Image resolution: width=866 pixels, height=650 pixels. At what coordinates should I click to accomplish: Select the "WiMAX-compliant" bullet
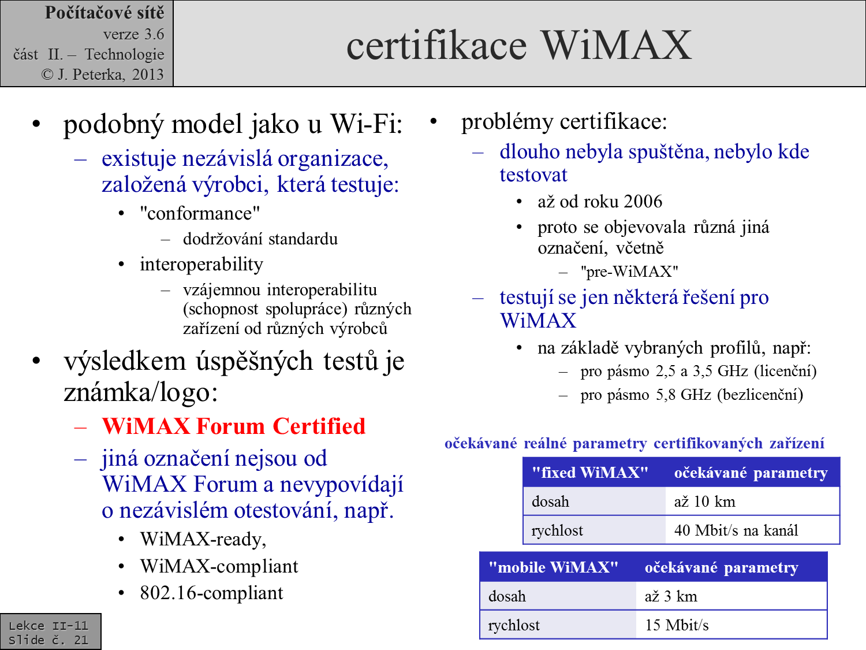(x=219, y=566)
